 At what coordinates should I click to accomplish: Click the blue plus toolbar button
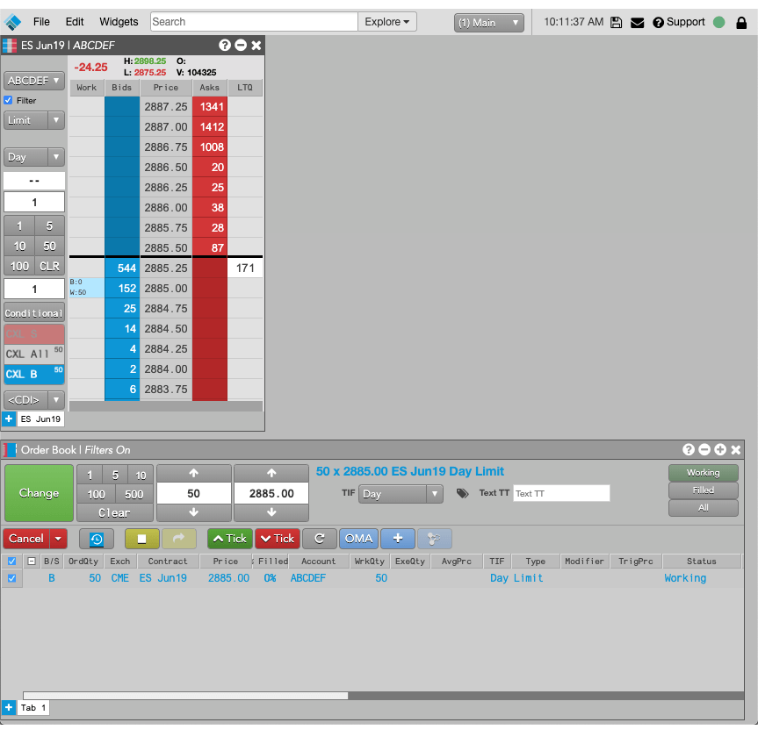click(397, 539)
